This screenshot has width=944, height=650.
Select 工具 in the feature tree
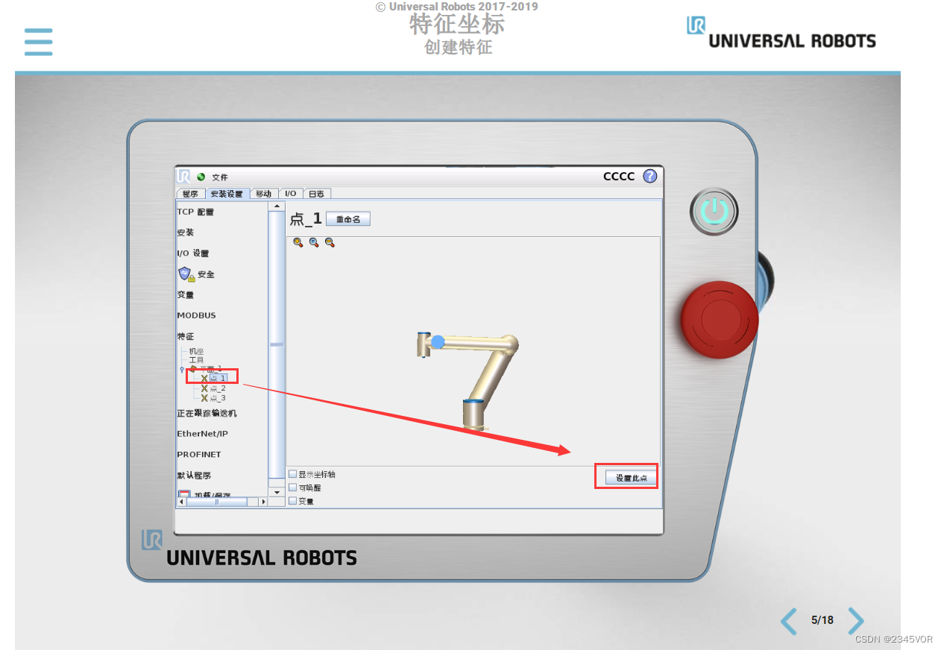tap(197, 360)
